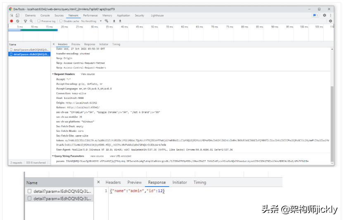Viewport: 344px width, 220px height.
Task: Select the Network tab
Action: [73, 16]
